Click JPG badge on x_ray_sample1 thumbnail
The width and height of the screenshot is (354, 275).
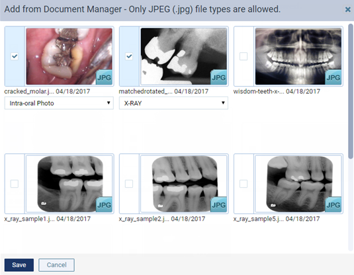104,205
